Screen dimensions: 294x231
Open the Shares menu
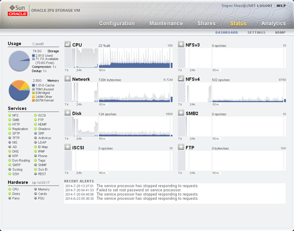(206, 24)
